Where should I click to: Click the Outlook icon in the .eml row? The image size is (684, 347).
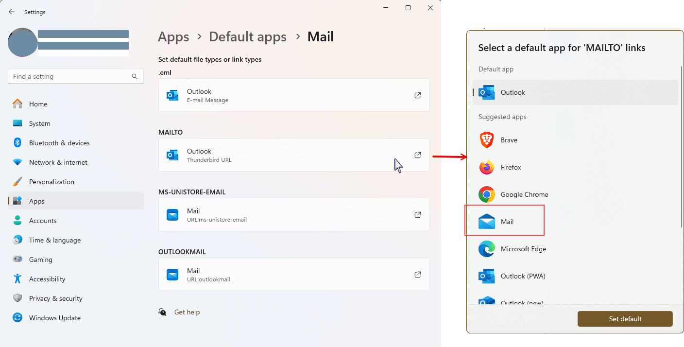(172, 95)
